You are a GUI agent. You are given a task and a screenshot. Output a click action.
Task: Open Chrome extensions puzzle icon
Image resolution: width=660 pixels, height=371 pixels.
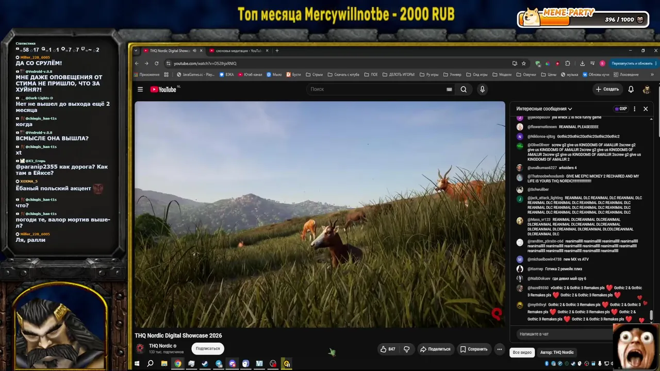coord(567,63)
